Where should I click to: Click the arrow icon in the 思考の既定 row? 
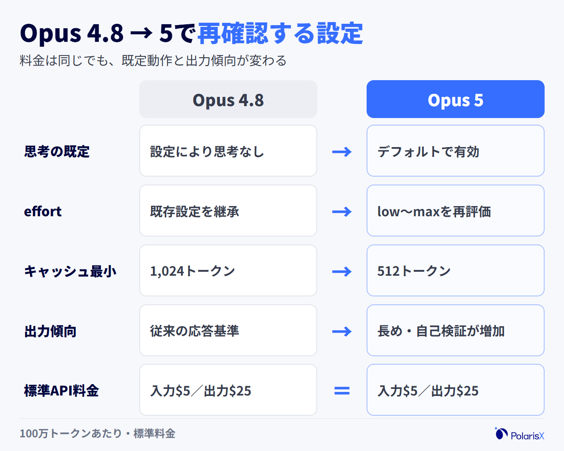click(x=342, y=152)
